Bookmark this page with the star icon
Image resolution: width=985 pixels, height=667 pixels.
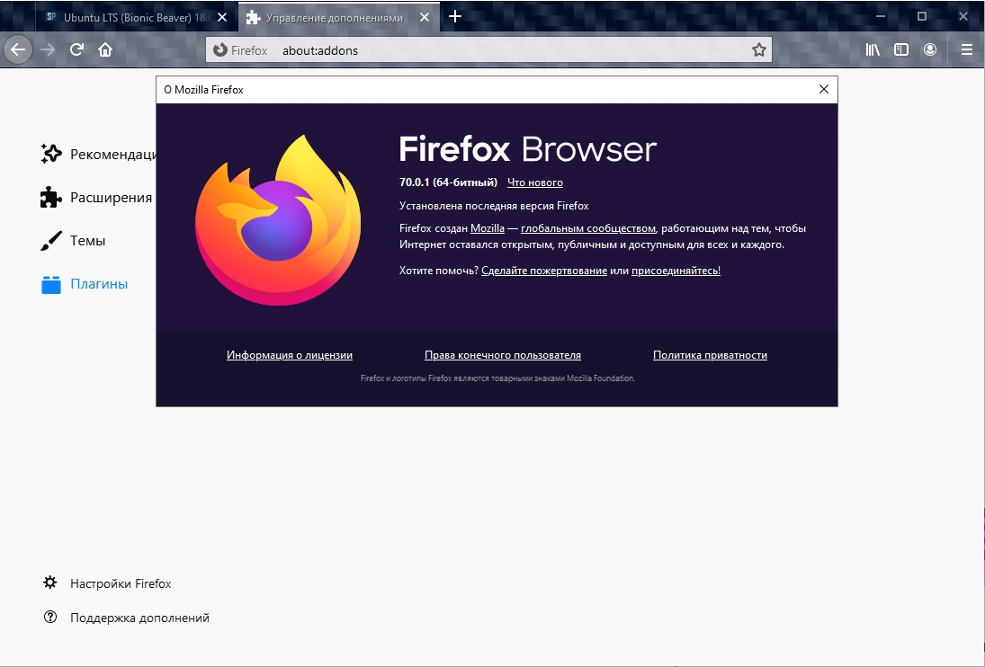point(759,50)
